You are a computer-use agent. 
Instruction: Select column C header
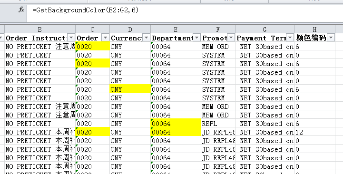coord(93,29)
